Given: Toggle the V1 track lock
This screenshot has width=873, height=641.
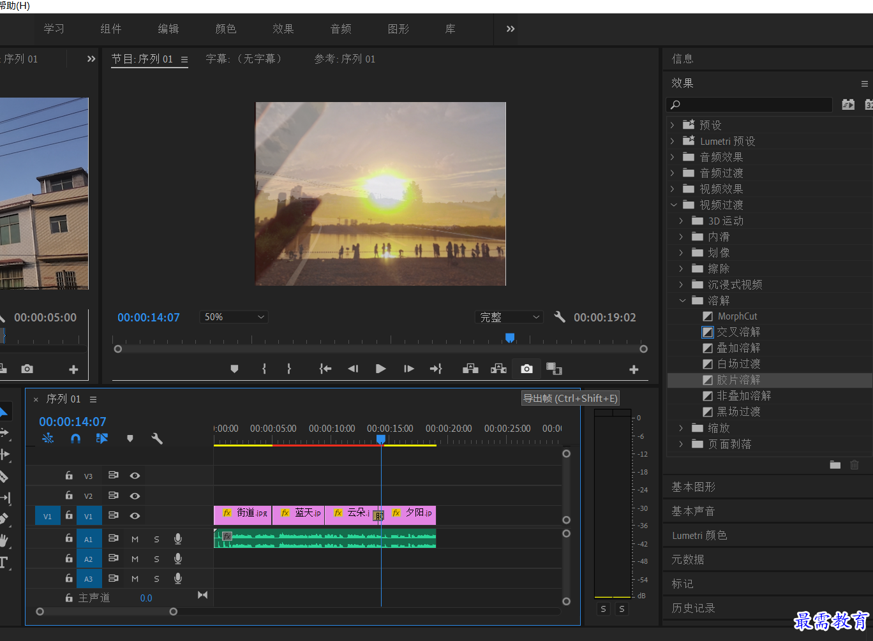Looking at the screenshot, I should pos(69,515).
